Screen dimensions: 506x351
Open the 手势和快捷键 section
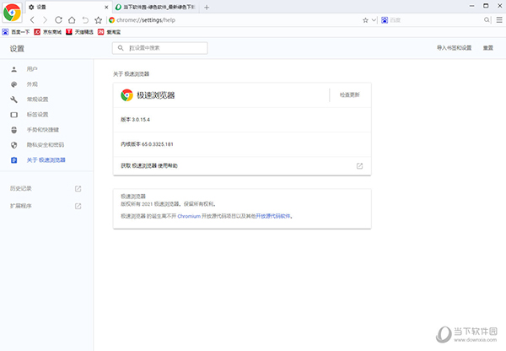click(x=46, y=130)
